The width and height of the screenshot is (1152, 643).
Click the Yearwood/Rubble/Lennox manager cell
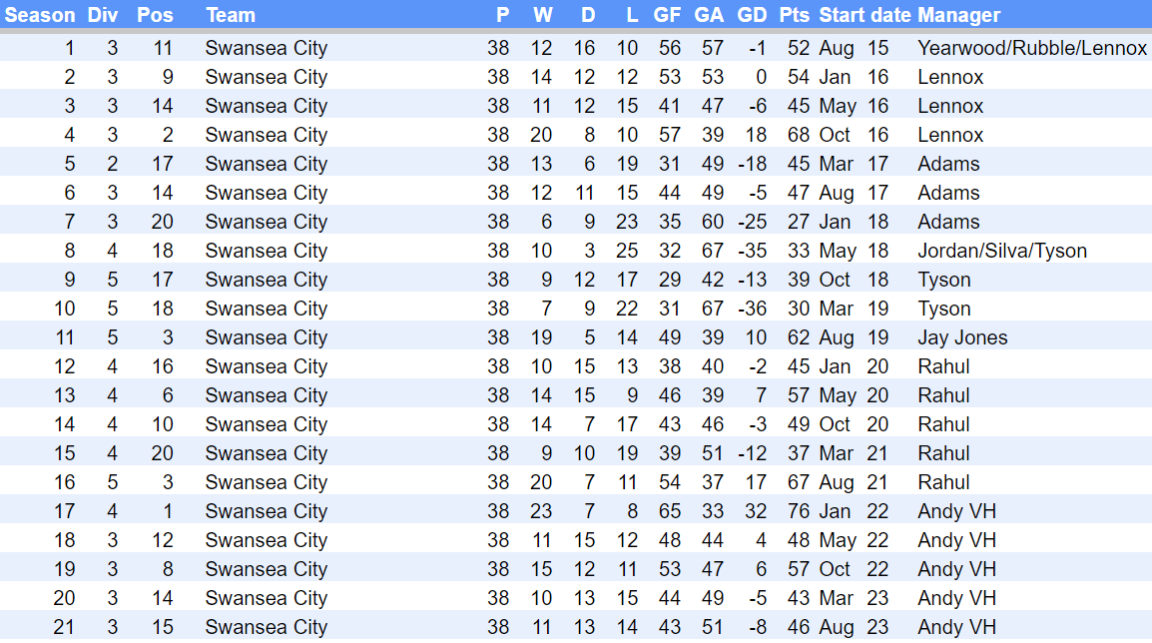click(x=1032, y=48)
